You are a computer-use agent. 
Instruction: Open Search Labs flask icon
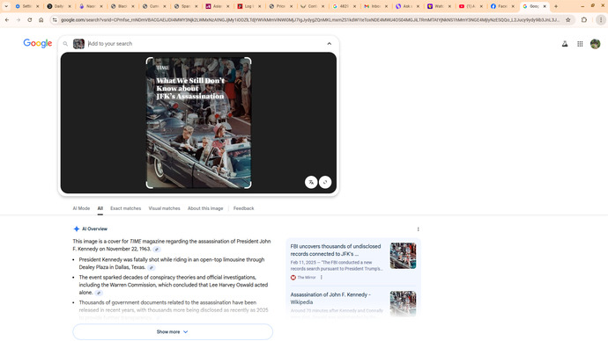[565, 44]
